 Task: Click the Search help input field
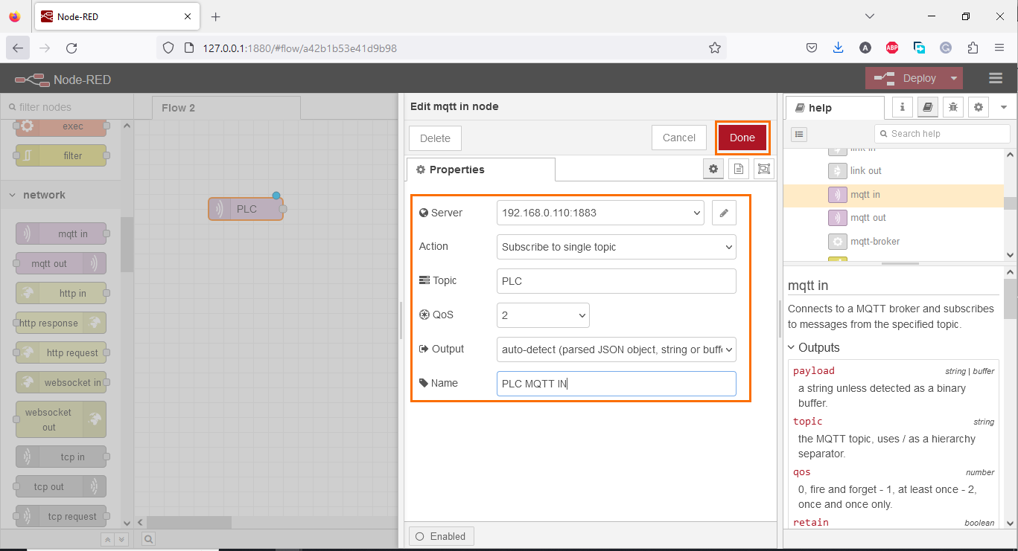[942, 134]
